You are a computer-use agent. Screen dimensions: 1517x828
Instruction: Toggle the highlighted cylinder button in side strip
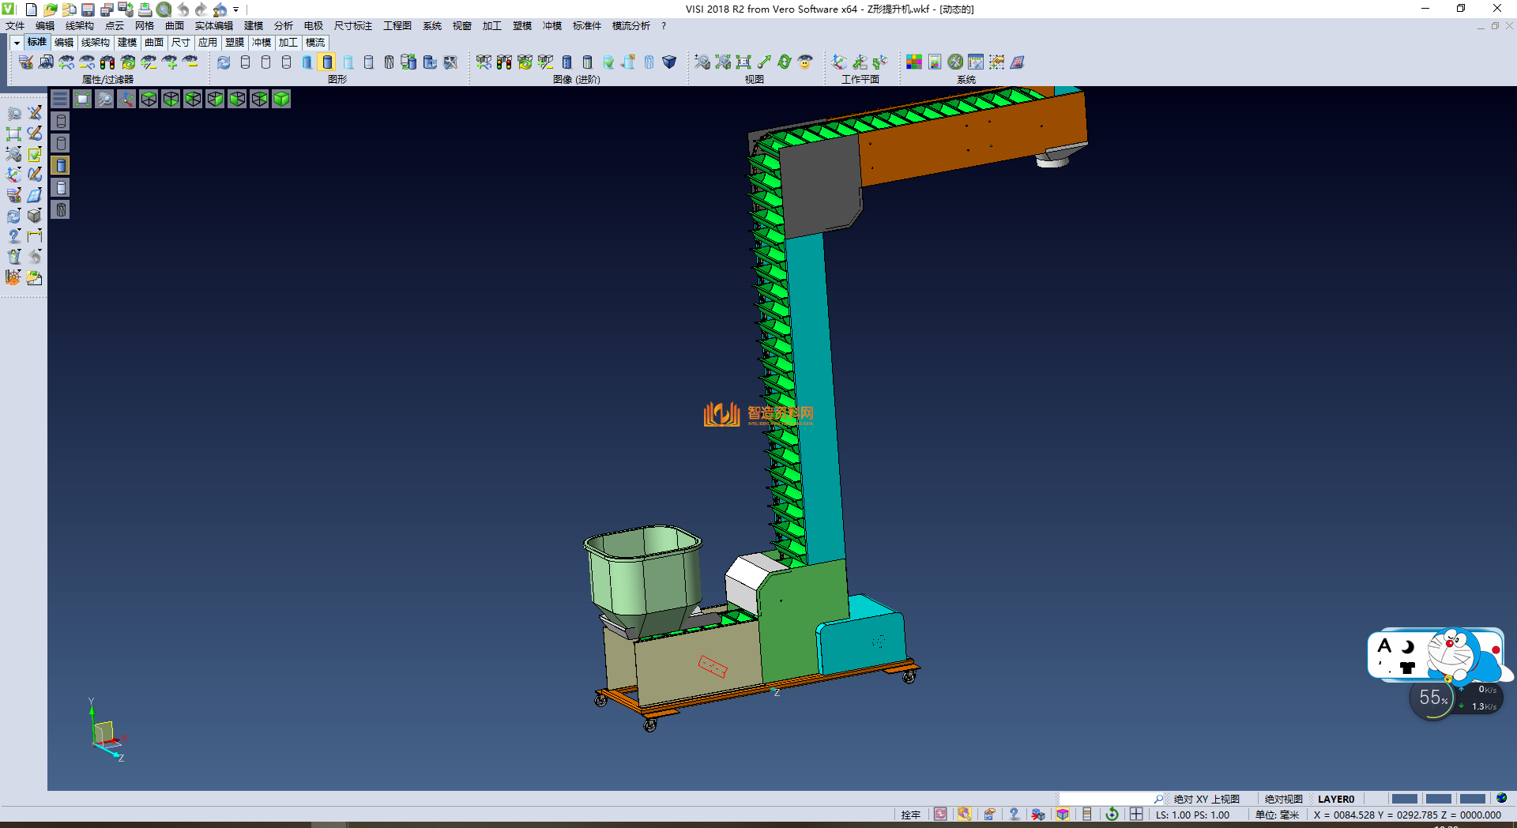pyautogui.click(x=61, y=165)
